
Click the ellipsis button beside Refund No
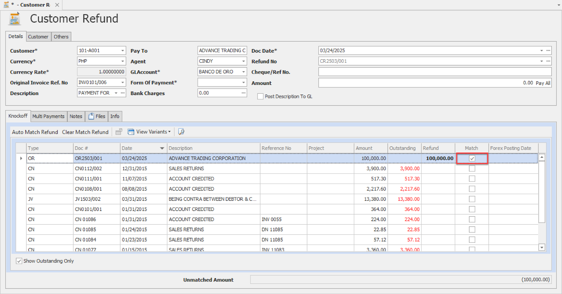[548, 61]
